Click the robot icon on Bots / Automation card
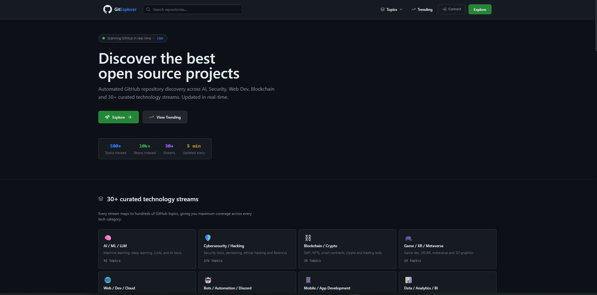 [208, 280]
